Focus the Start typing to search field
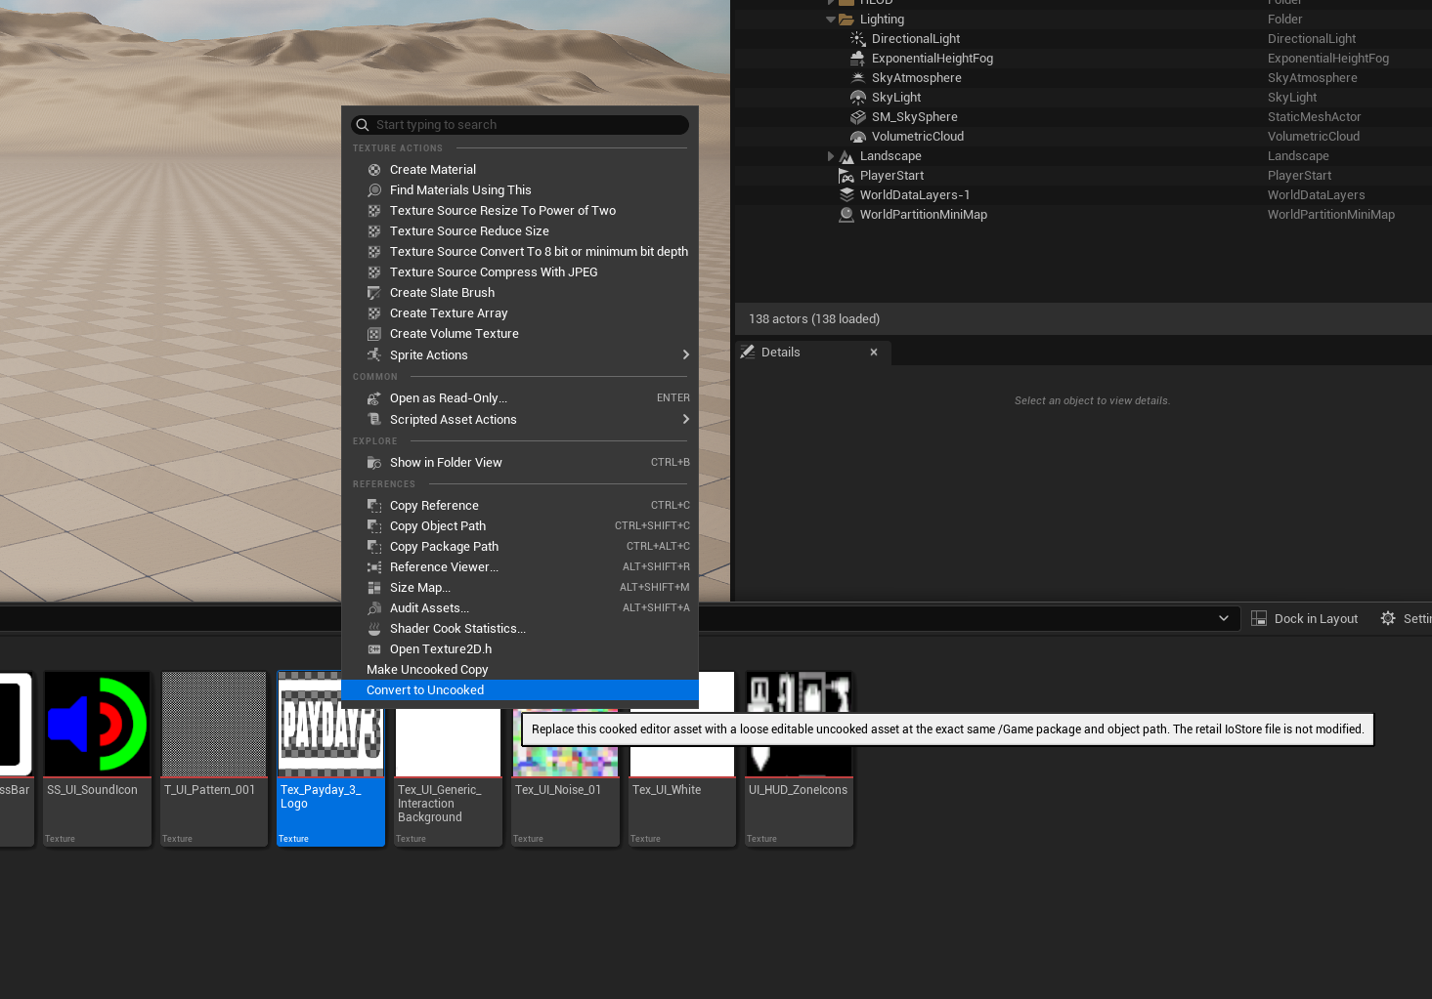1432x999 pixels. 520,125
